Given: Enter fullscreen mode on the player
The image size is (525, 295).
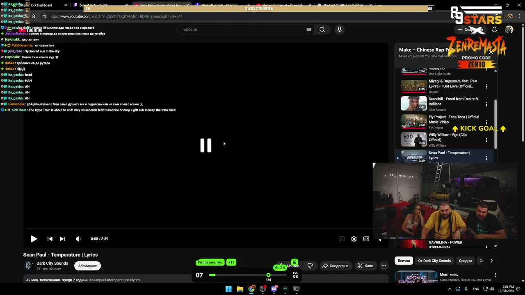Looking at the screenshot, I should [x=379, y=240].
